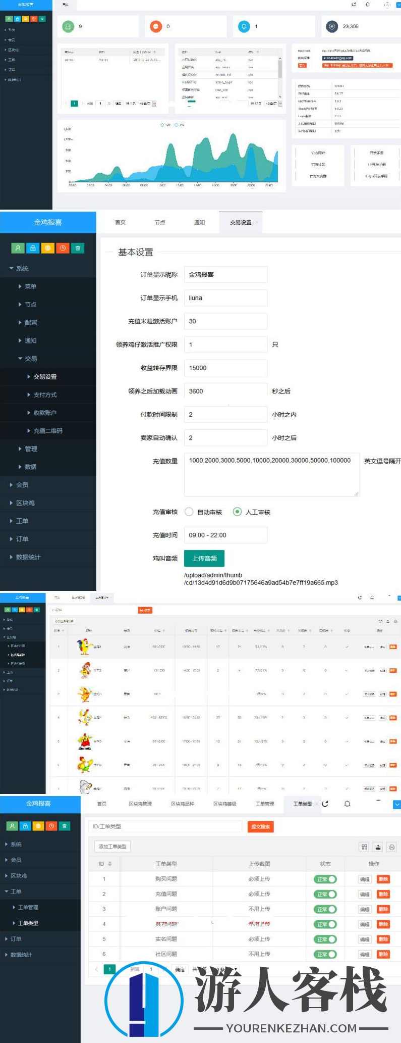Viewport: 401px width, 1043px height.
Task: Click teal trash shortcut icon in 交易设置 screen sidebar
Action: pyautogui.click(x=78, y=248)
